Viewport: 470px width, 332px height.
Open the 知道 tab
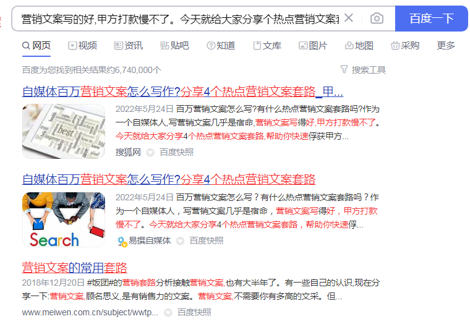click(x=221, y=46)
